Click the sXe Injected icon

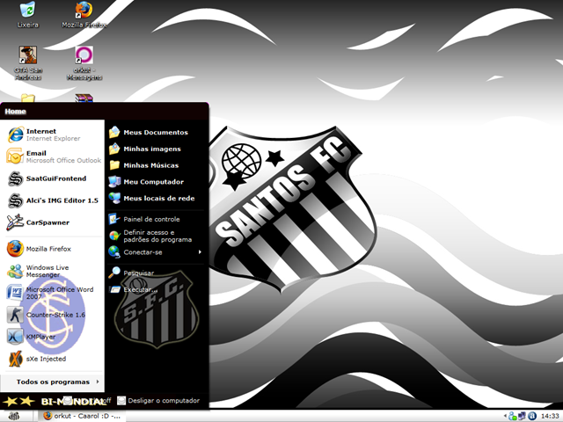(x=15, y=359)
